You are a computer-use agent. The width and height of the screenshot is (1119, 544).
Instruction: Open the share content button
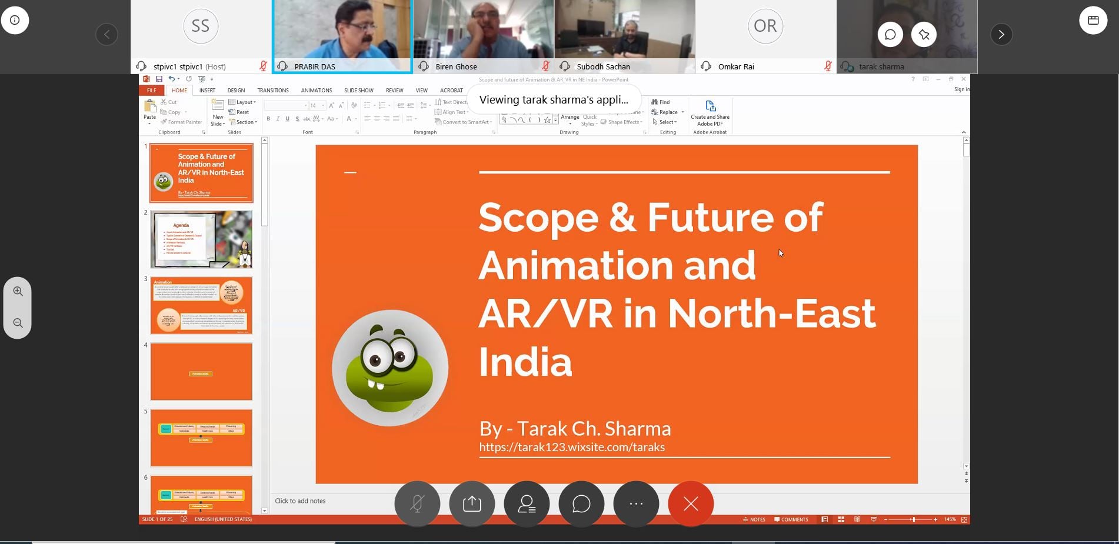[472, 504]
